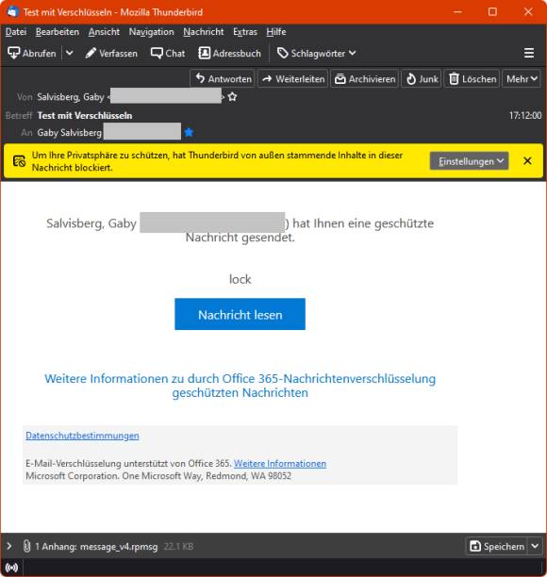This screenshot has width=547, height=577.
Task: Forward message with Weiterleiten
Action: tap(293, 79)
